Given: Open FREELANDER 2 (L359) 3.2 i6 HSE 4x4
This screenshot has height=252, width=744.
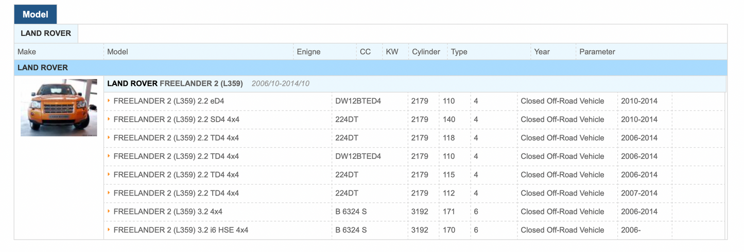Looking at the screenshot, I should tap(181, 230).
